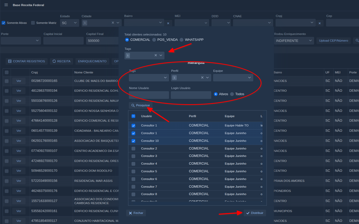The image size is (359, 224).
Task: Expand the MEI dropdown
Action: click(x=192, y=23)
